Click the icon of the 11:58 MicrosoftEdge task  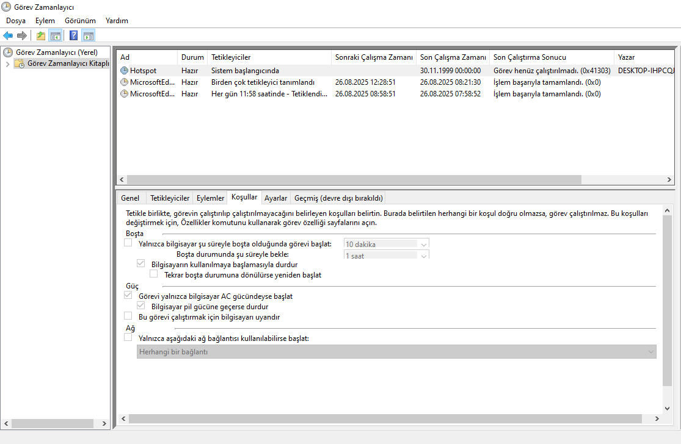pos(124,94)
